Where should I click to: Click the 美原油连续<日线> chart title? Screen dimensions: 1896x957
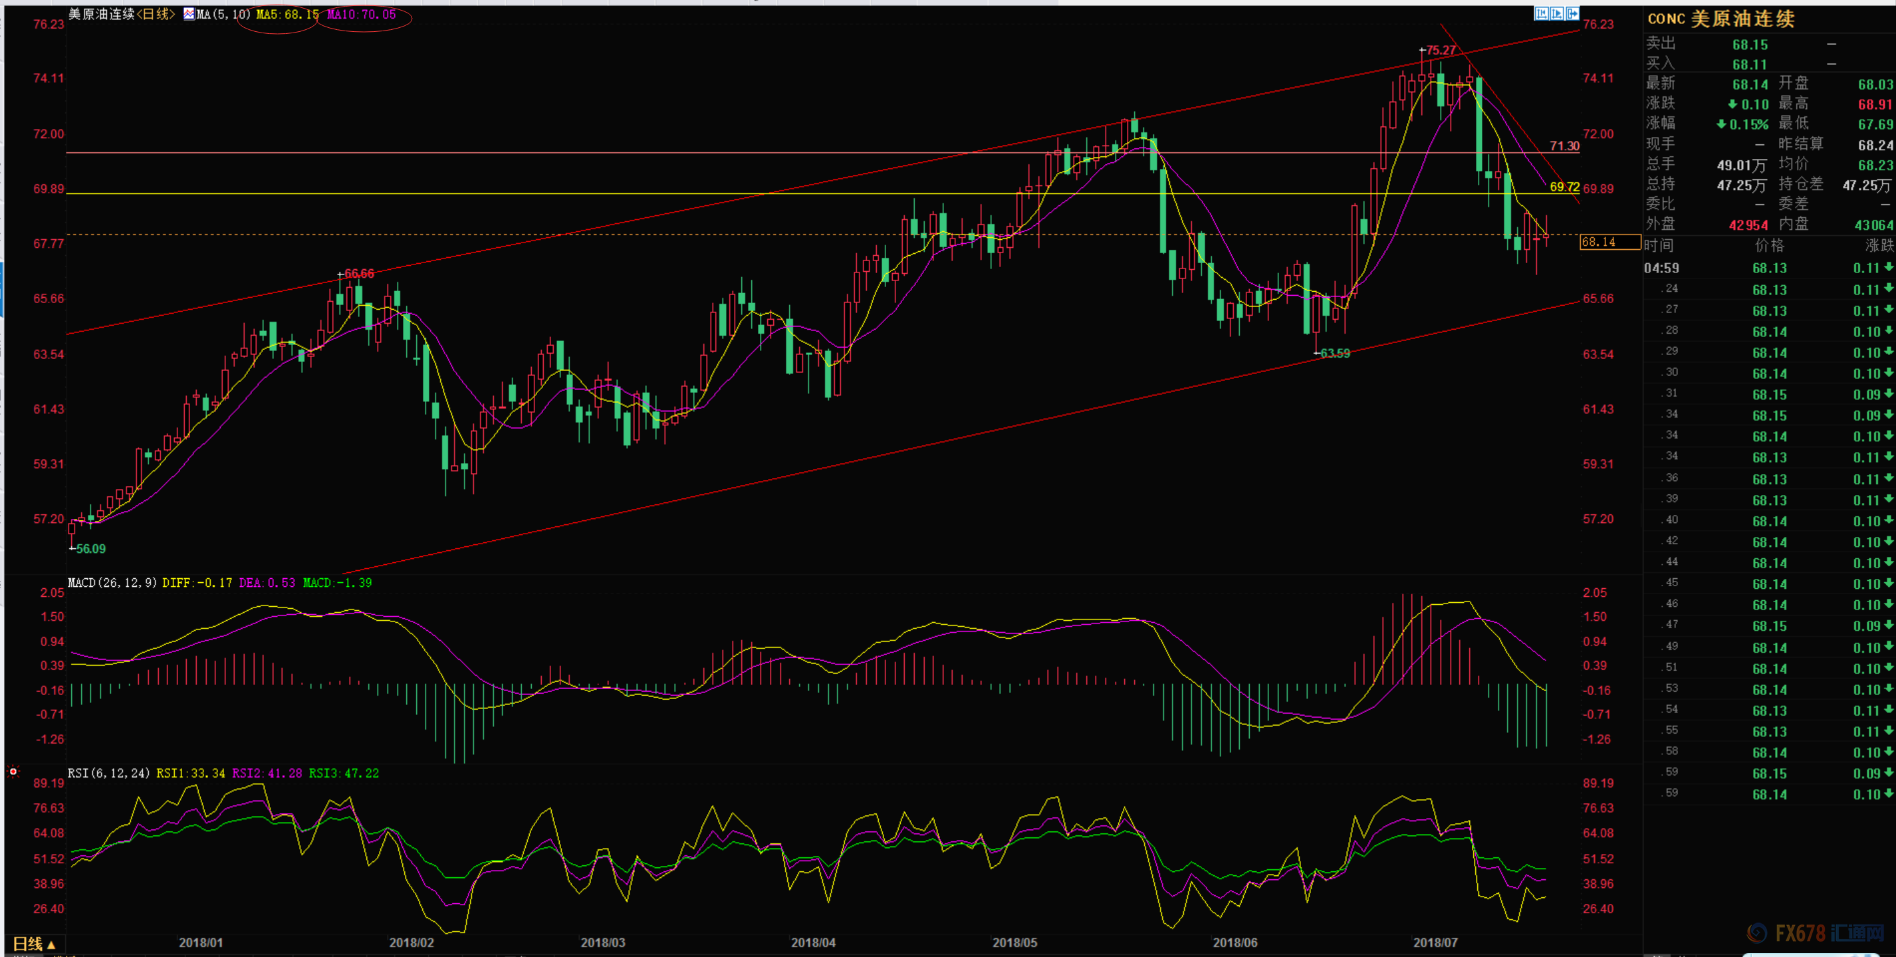122,14
